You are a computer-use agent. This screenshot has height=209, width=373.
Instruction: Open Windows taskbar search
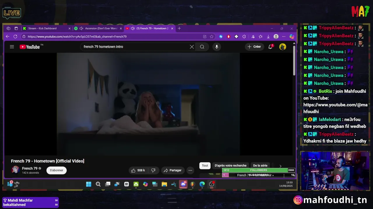[x=98, y=184]
